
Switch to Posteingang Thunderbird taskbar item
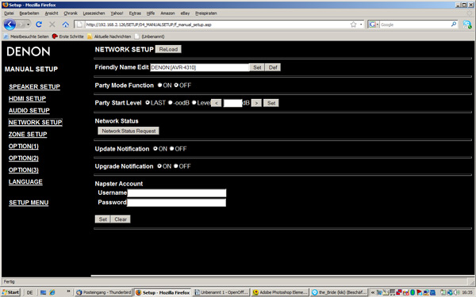pos(103,292)
